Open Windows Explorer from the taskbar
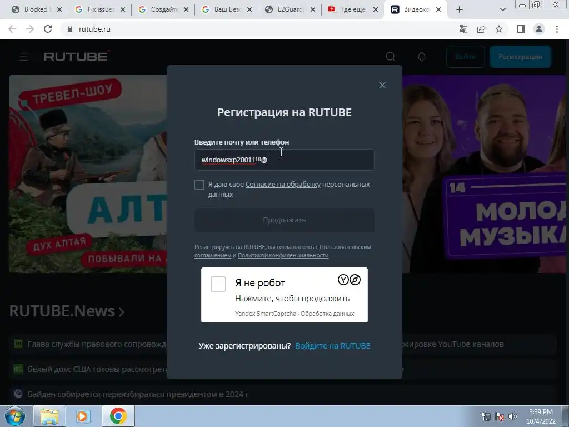Screen dimensions: 569x427 (49, 416)
